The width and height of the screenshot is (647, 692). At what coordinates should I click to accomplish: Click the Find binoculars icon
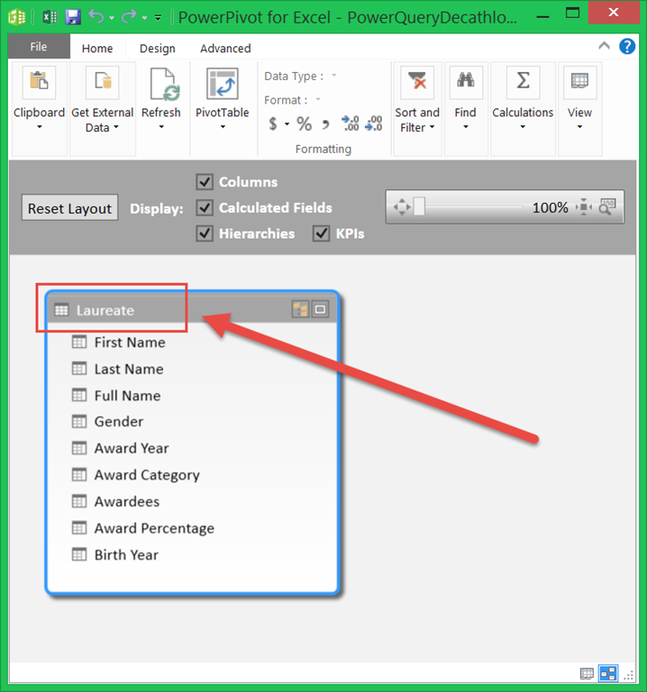pyautogui.click(x=465, y=82)
